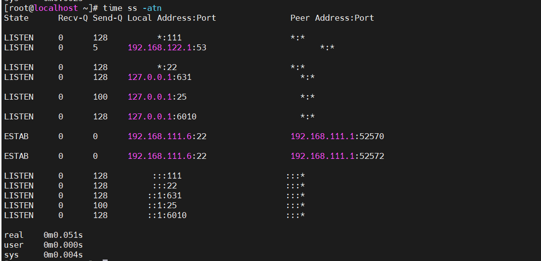Click the State column header

[x=16, y=18]
